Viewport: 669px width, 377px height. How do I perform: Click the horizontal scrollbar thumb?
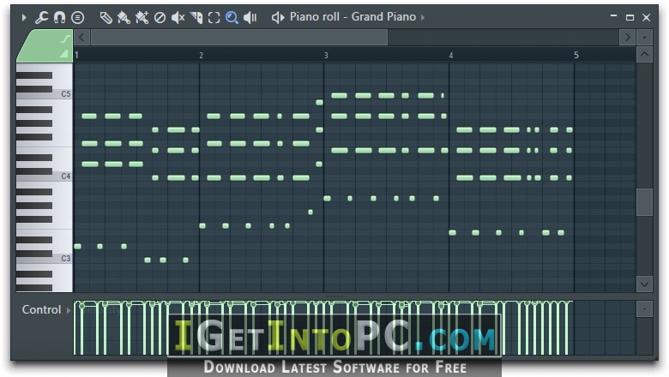239,38
